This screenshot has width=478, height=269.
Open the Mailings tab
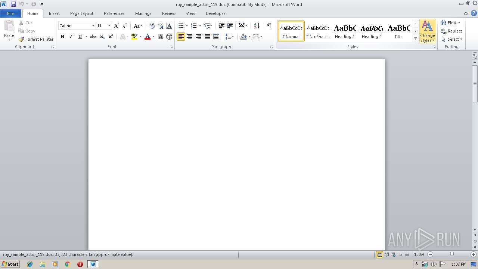coord(143,13)
